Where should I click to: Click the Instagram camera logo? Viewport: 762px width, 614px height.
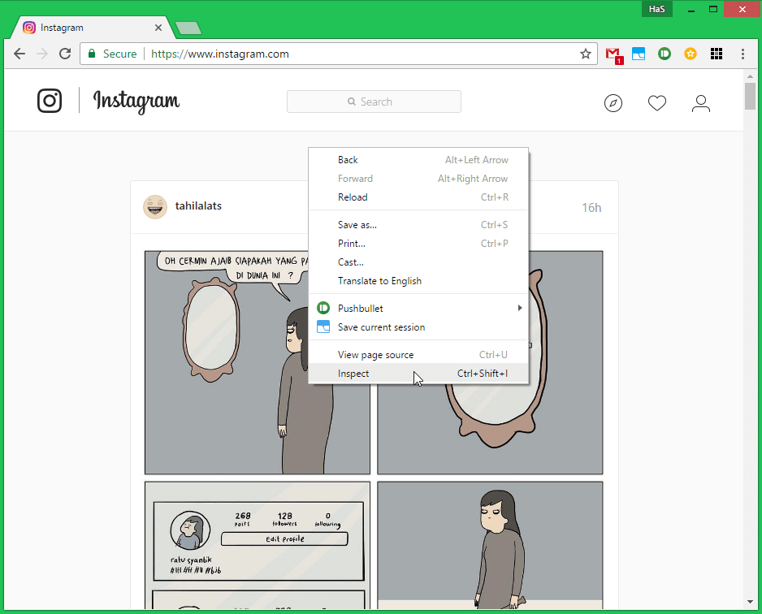pyautogui.click(x=50, y=101)
